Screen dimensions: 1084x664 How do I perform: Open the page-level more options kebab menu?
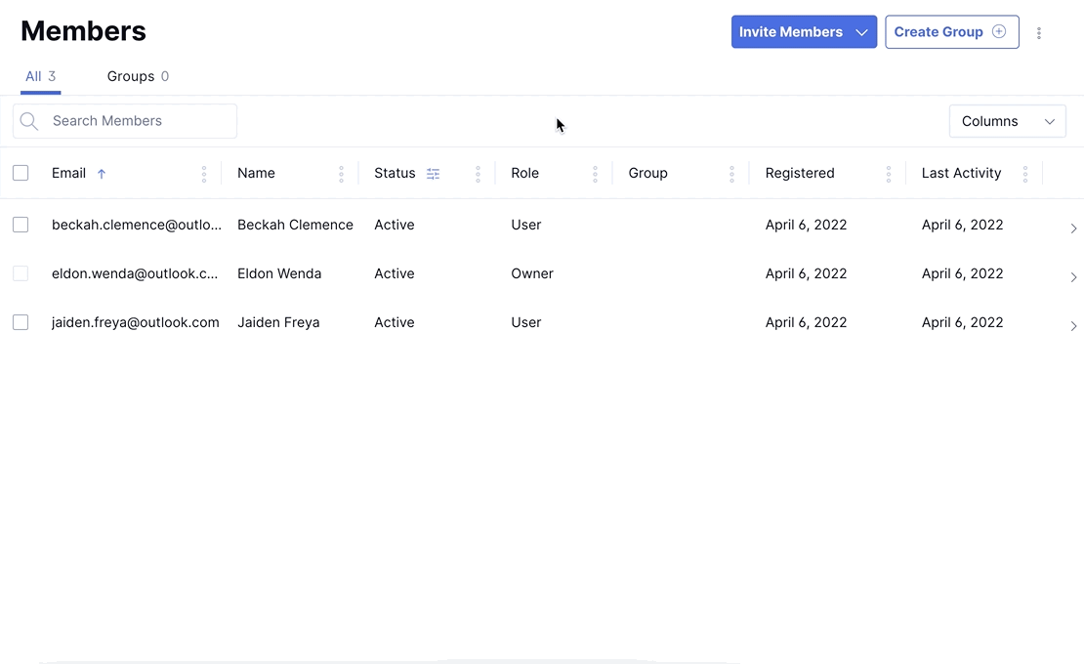click(x=1039, y=33)
